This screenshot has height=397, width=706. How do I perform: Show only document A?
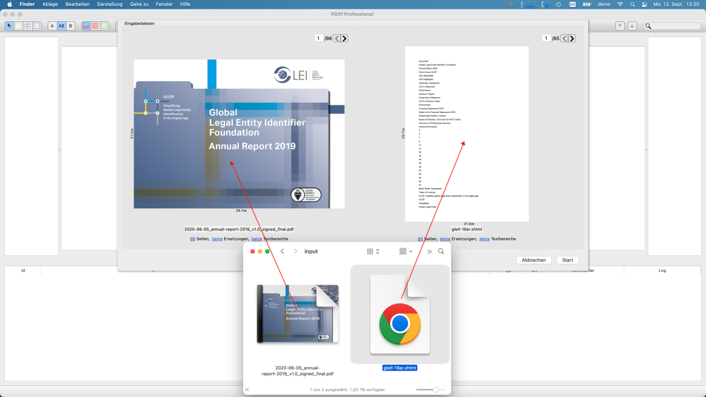52,26
